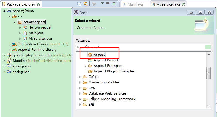The height and width of the screenshot is (117, 217).
Task: Expand google-play-services_lib project
Action: point(4,55)
